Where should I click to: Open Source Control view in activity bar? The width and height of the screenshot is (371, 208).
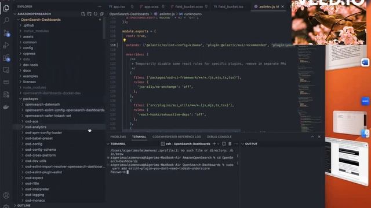6,33
